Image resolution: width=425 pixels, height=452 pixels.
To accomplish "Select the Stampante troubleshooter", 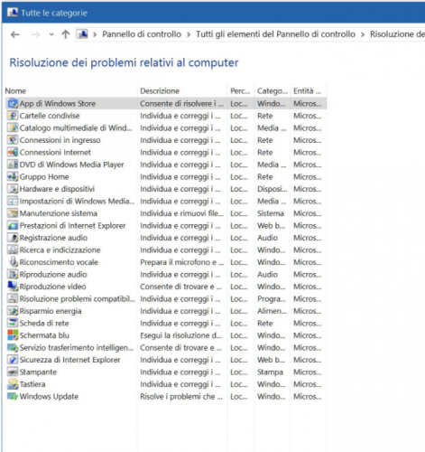I will [x=166, y=372].
